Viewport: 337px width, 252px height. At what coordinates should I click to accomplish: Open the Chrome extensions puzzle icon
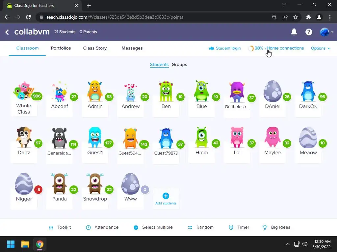tap(309, 17)
